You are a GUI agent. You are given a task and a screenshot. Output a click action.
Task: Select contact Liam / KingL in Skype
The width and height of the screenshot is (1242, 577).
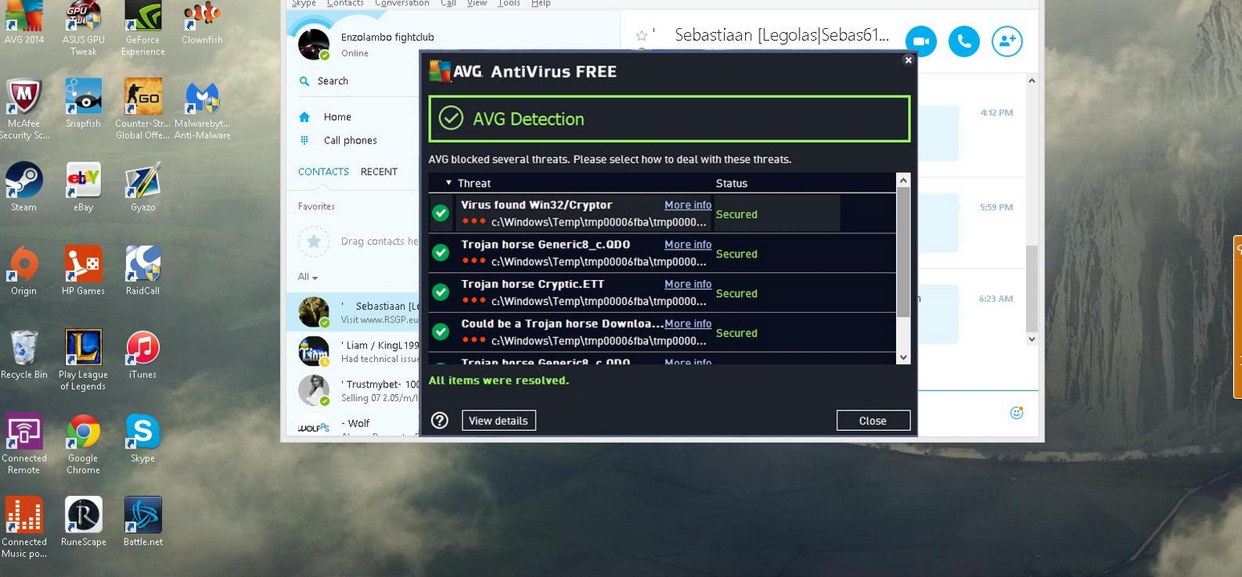(x=353, y=351)
